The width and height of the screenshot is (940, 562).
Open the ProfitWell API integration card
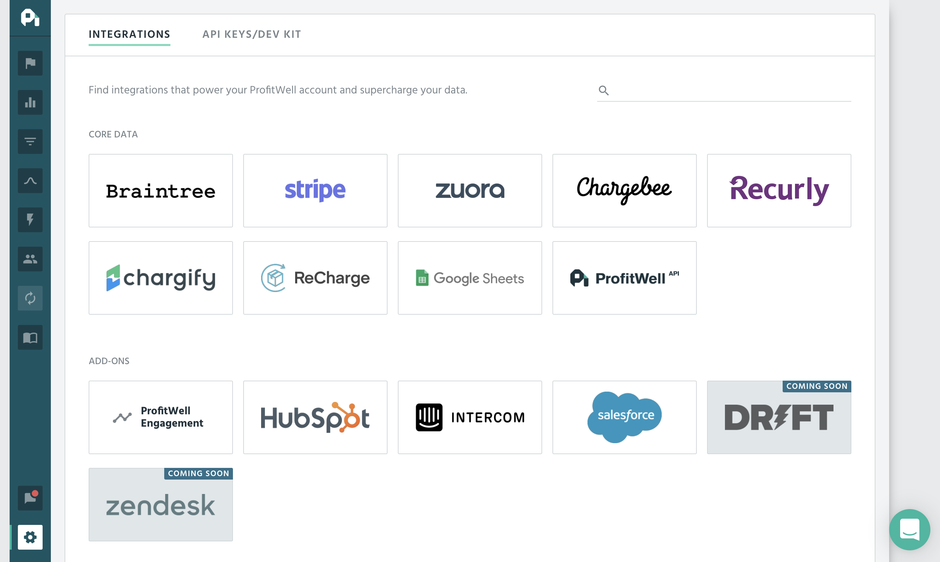[x=625, y=278]
